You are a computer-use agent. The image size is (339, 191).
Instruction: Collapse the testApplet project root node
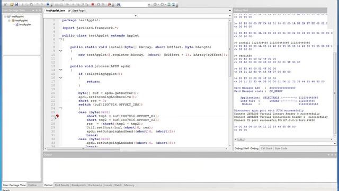(x=5, y=16)
